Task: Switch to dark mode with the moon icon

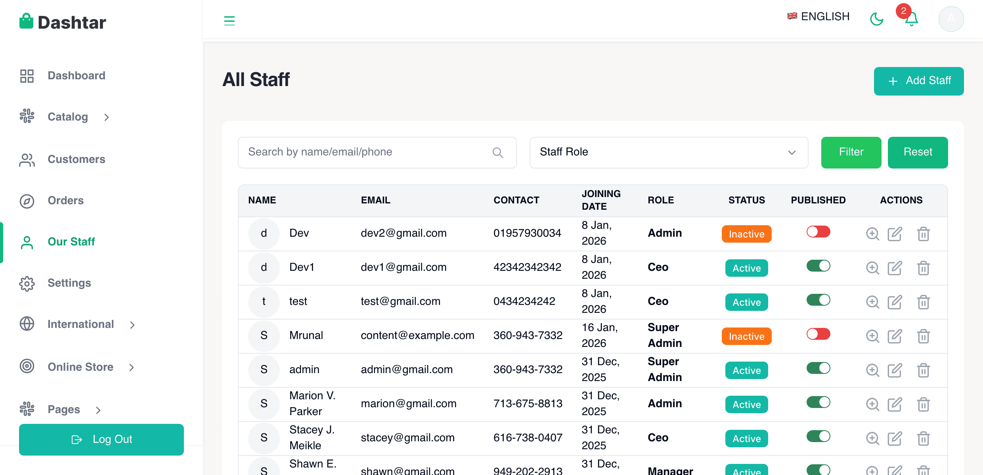Action: (x=877, y=19)
